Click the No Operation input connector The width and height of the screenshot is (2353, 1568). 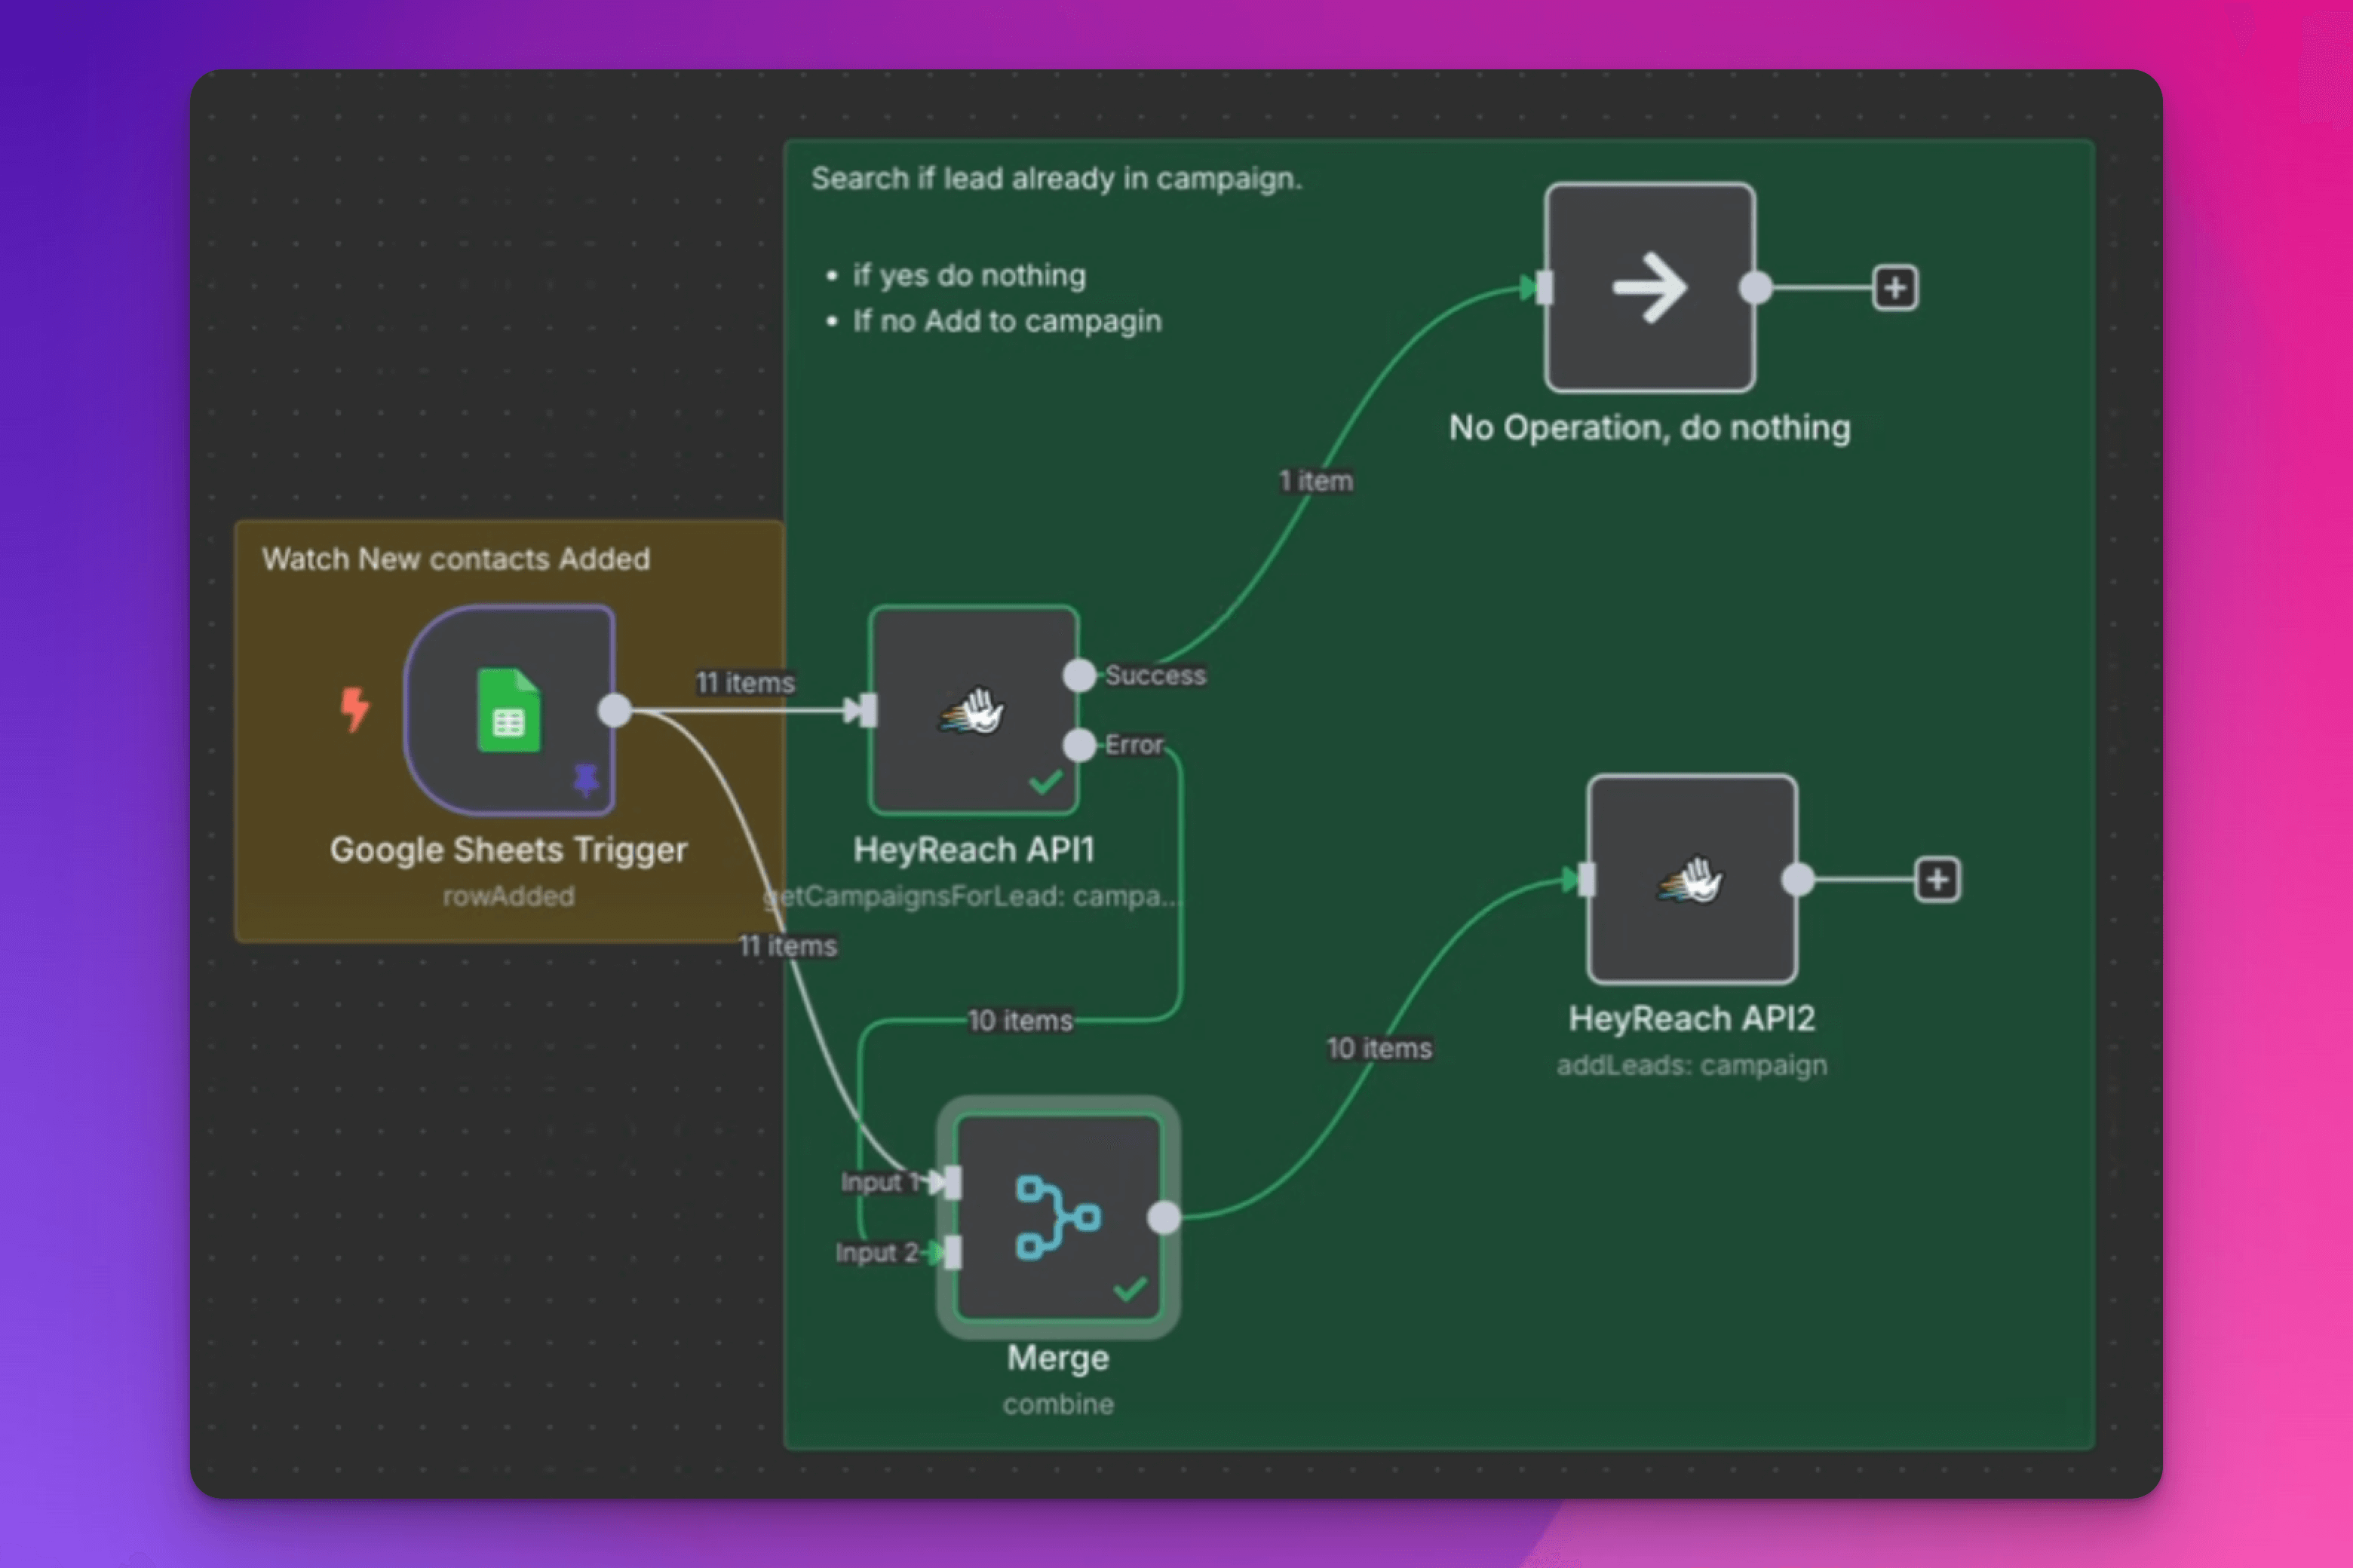[1544, 288]
